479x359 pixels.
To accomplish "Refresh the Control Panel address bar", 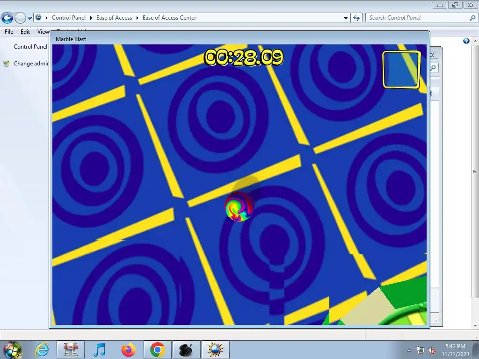I will click(x=356, y=18).
